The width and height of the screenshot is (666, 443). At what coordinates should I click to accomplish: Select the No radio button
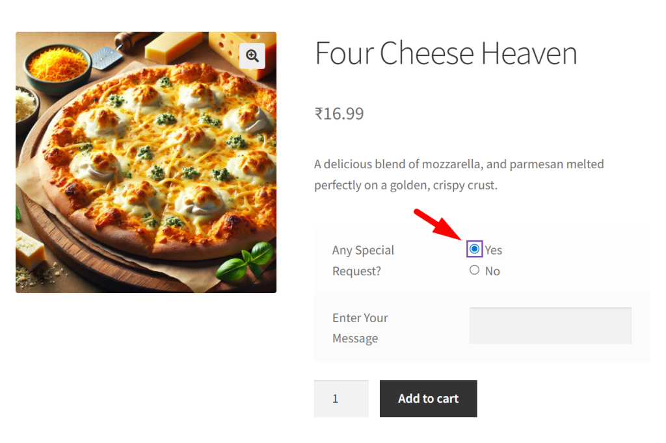pos(475,270)
